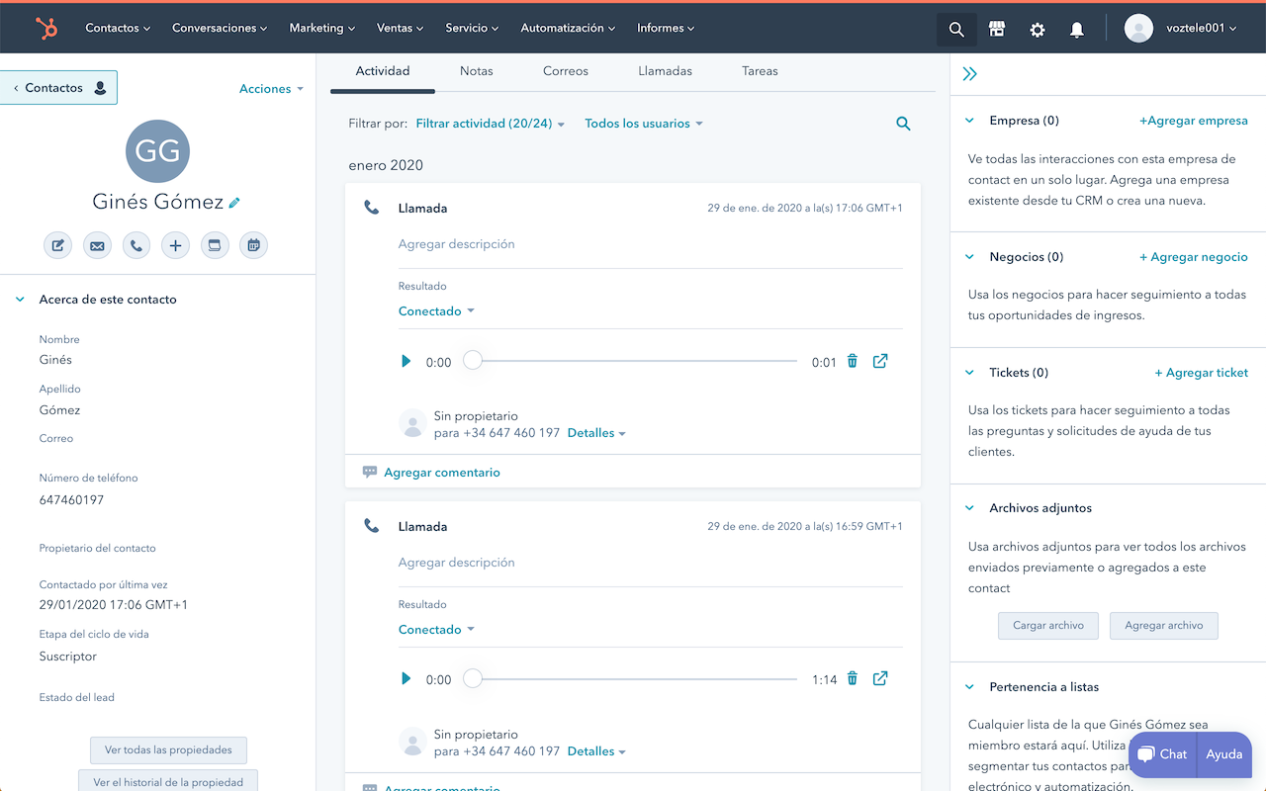Viewport: 1266px width, 791px height.
Task: Open the Conversaciones navigation menu
Action: [x=220, y=29]
